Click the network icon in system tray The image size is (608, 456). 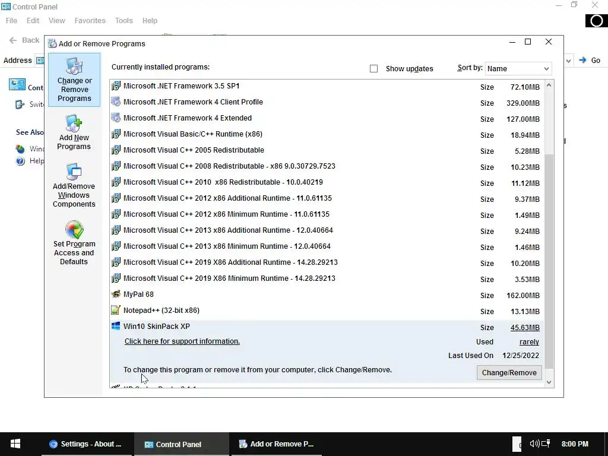pyautogui.click(x=546, y=443)
